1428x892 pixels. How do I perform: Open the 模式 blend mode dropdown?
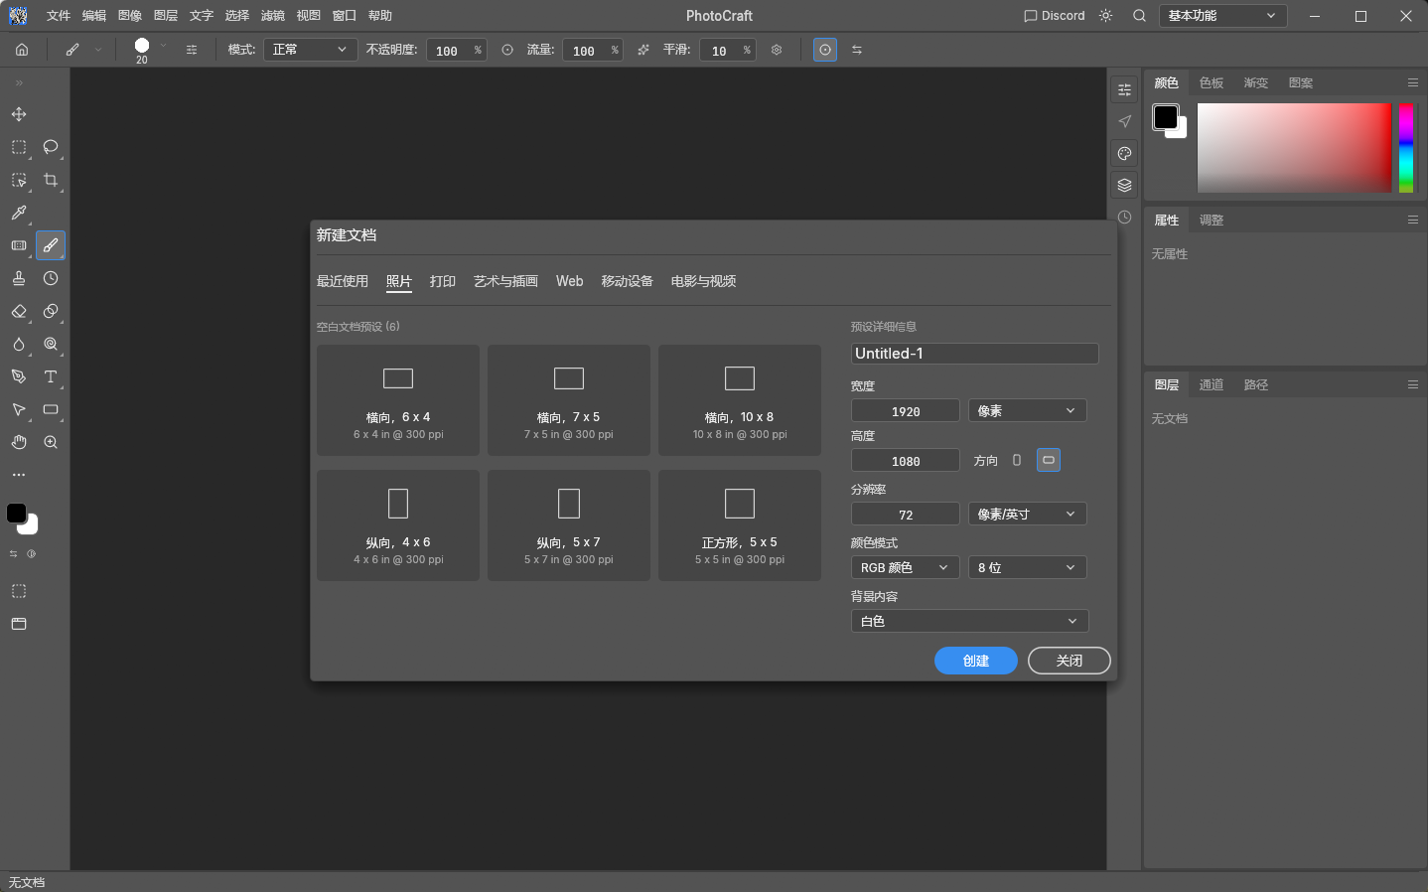pyautogui.click(x=311, y=50)
